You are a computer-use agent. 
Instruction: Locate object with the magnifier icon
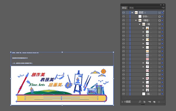(x=140, y=102)
